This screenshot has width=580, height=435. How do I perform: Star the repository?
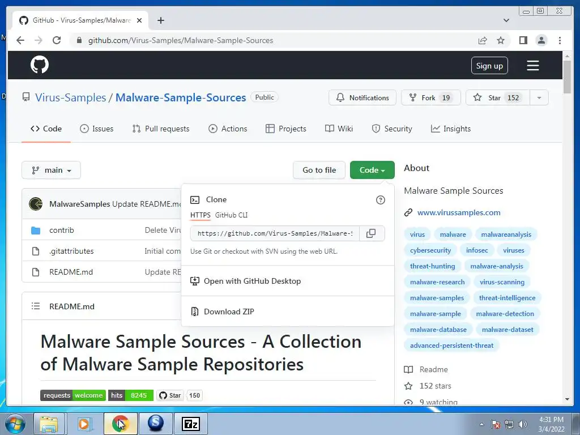pos(498,97)
